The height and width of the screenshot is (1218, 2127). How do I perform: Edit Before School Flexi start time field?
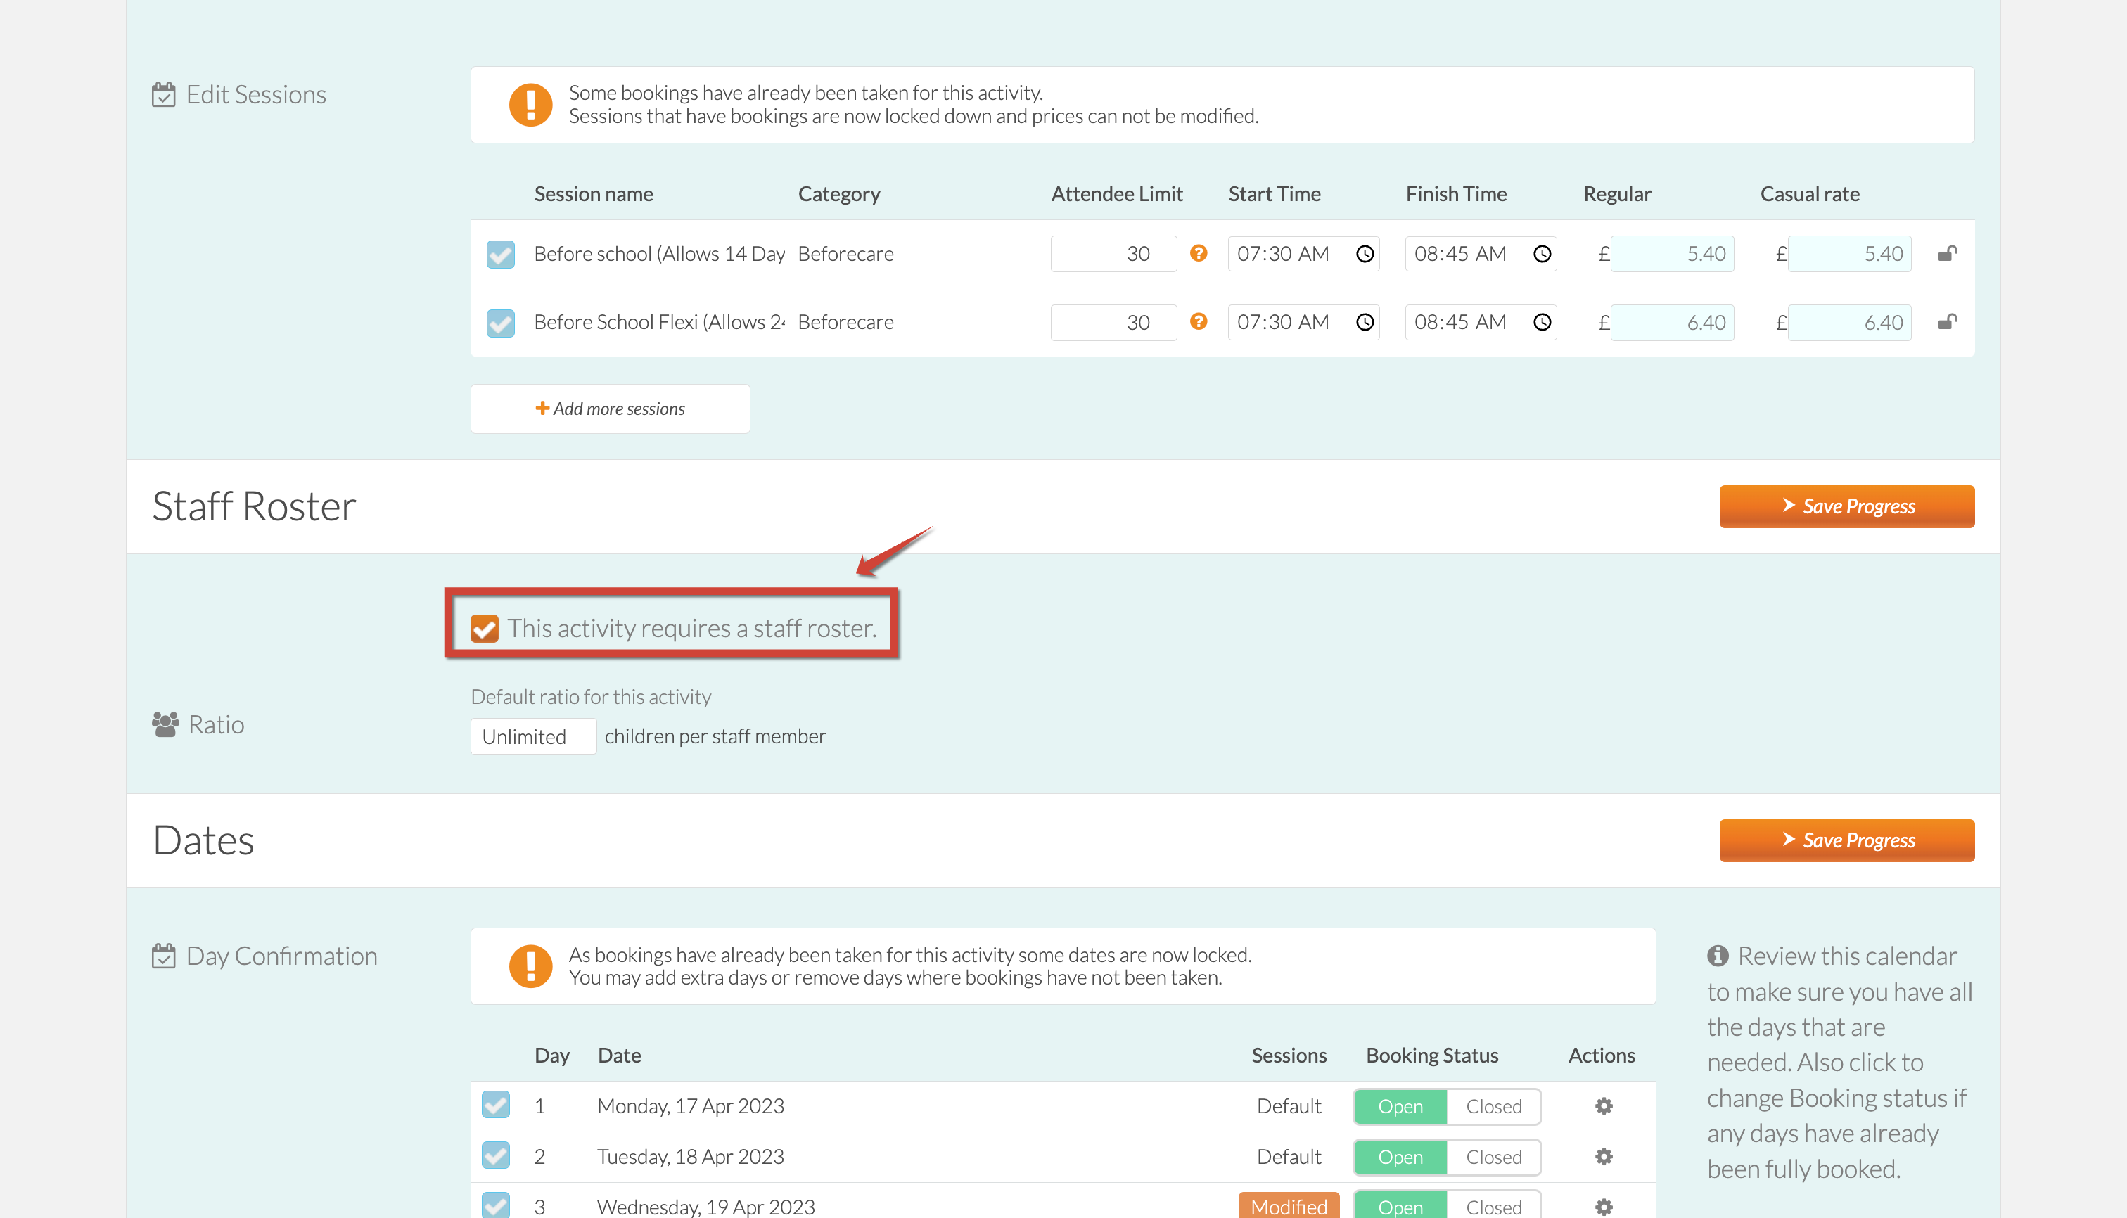pos(1303,322)
